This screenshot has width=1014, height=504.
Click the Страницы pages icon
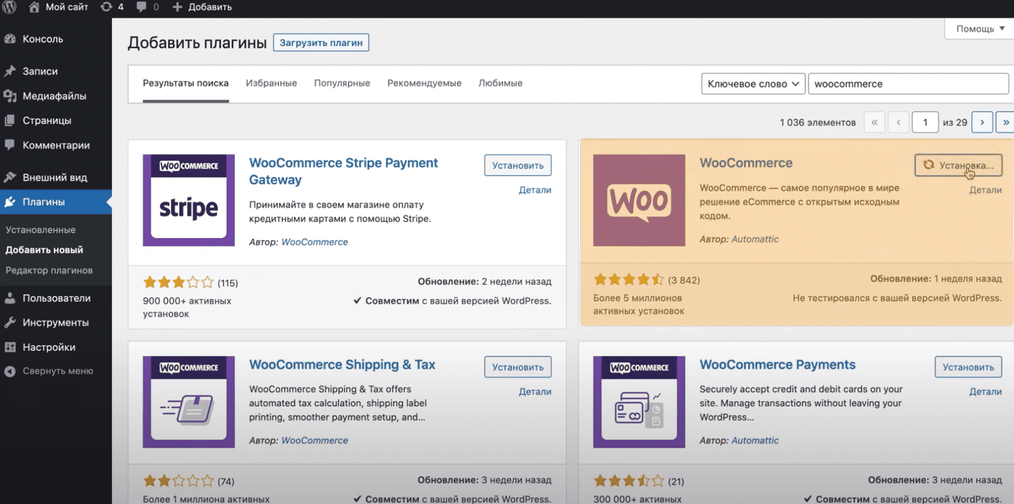[x=10, y=120]
